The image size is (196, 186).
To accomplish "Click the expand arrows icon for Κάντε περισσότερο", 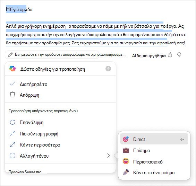I will pyautogui.click(x=12, y=144).
